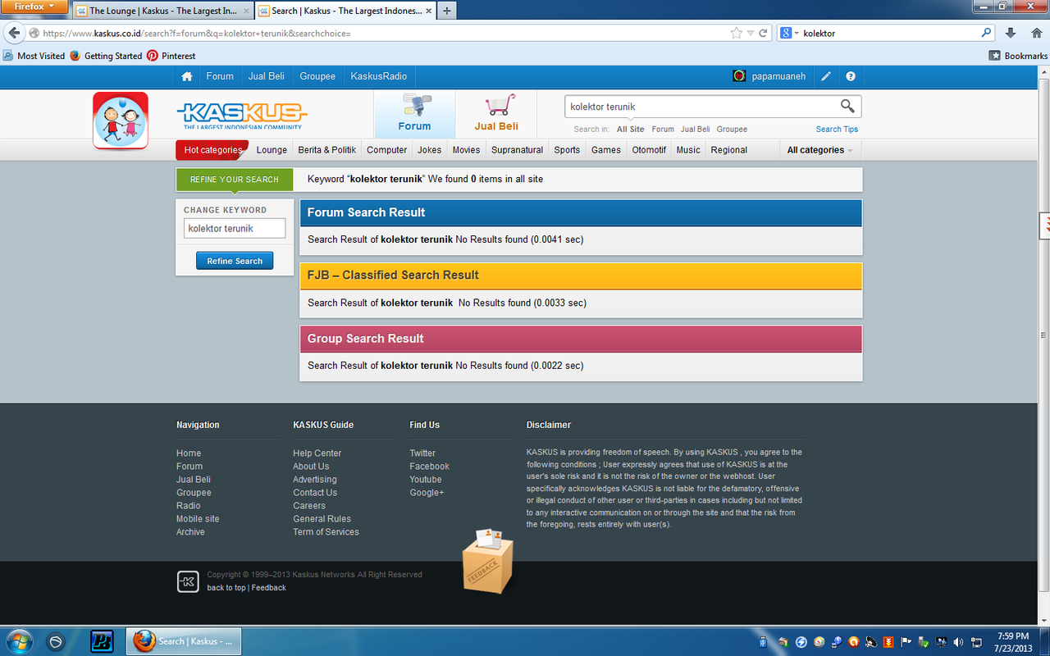Open Search Tips link
This screenshot has height=656, width=1050.
click(x=837, y=129)
